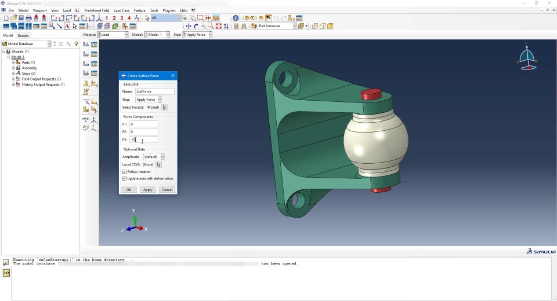Open the File menu
This screenshot has height=301, width=557.
point(11,10)
